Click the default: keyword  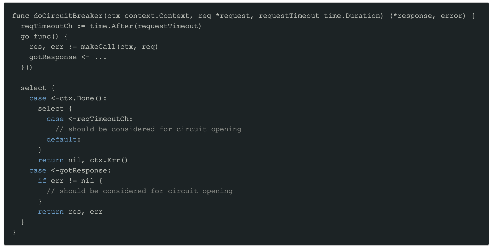point(63,139)
